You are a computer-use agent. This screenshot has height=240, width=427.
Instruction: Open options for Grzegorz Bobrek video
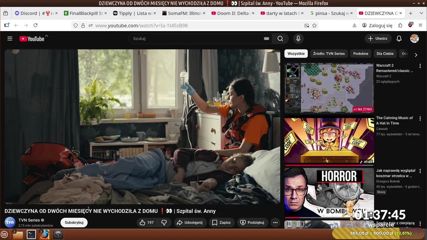(x=420, y=171)
